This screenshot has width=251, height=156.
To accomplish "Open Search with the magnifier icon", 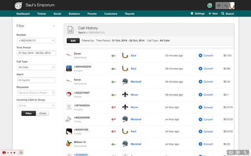I will pos(223,14).
